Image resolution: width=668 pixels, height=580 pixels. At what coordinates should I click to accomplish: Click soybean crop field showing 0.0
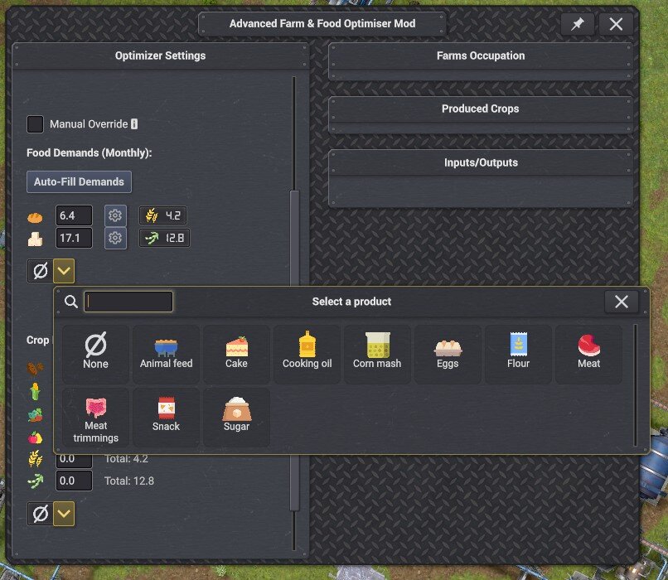coord(74,481)
